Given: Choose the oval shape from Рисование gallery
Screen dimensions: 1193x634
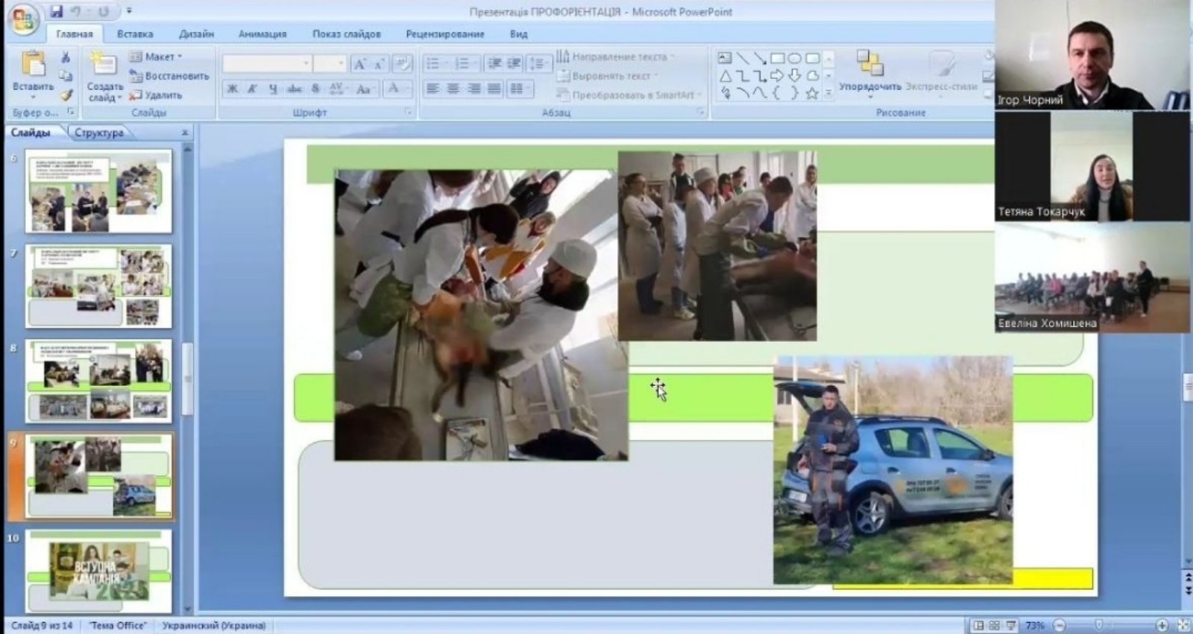Looking at the screenshot, I should tap(795, 58).
